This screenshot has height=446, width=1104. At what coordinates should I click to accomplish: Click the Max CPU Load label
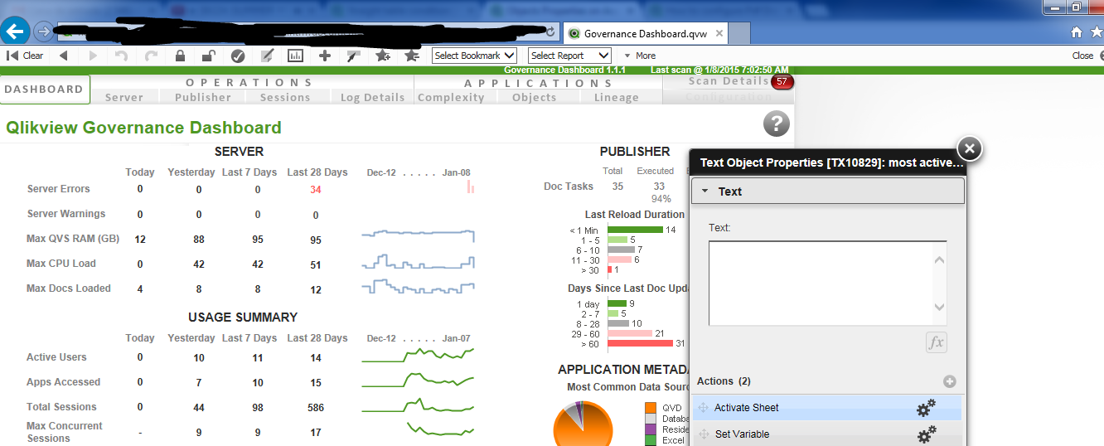pos(61,264)
